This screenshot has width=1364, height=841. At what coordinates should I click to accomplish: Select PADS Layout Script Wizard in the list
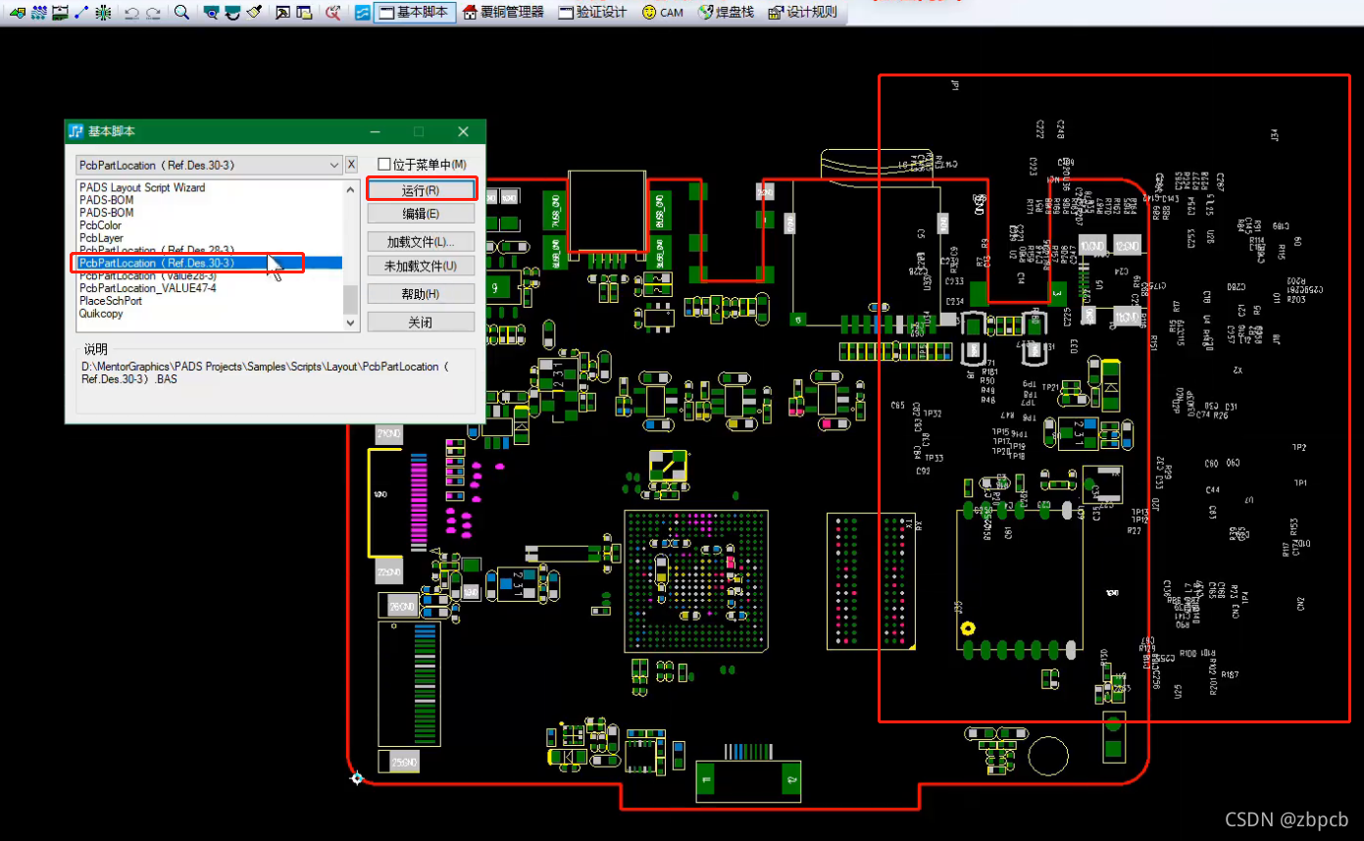click(x=142, y=187)
